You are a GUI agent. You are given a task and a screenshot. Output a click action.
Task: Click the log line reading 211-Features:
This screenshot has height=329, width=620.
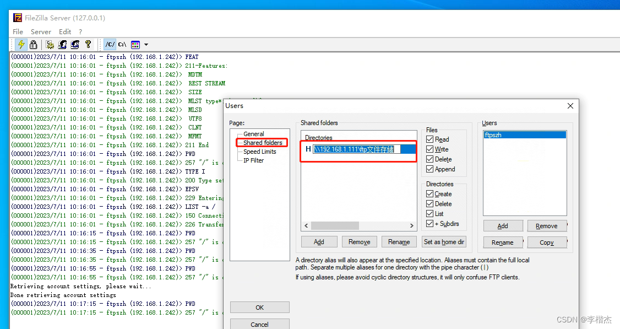119,66
